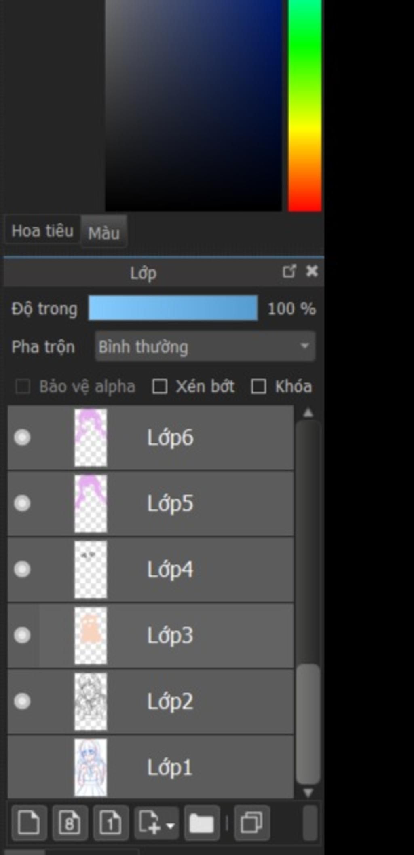Hide the Lớp6 layer
Image resolution: width=414 pixels, height=855 pixels.
coord(22,437)
